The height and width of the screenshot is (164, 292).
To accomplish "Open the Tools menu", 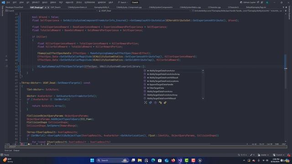I will click(79, 2).
